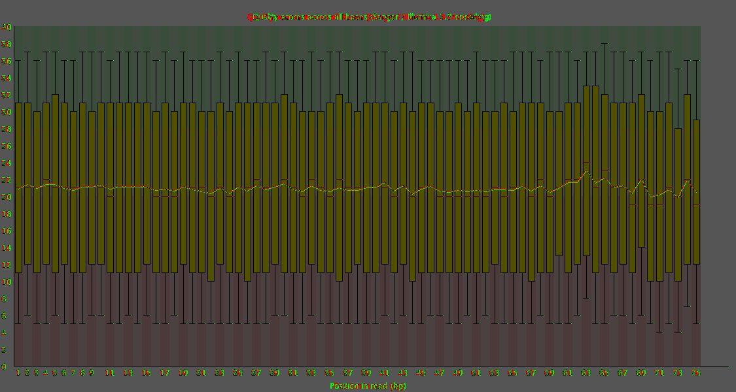Select the y-axis value 0
Screen dimensions: 736x392
tap(4, 367)
